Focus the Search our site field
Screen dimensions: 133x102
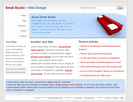tap(106, 8)
